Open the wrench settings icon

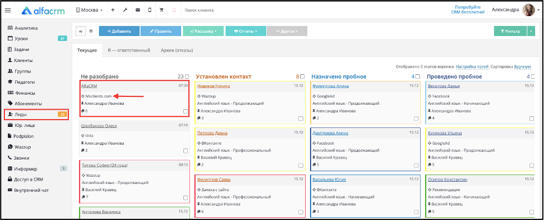pos(125,10)
